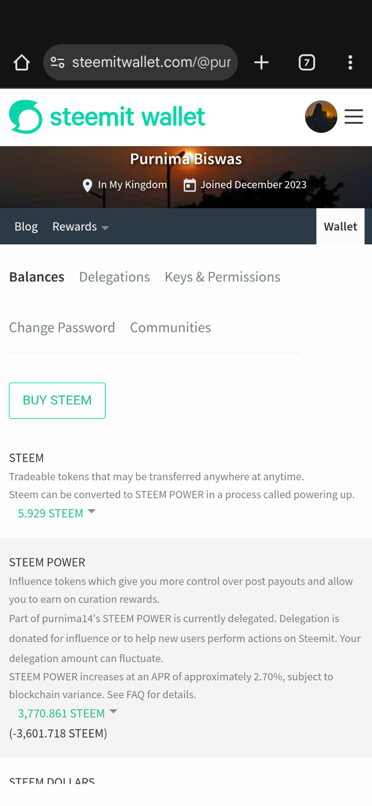This screenshot has width=372, height=806.
Task: Click the location pin icon
Action: (x=88, y=185)
